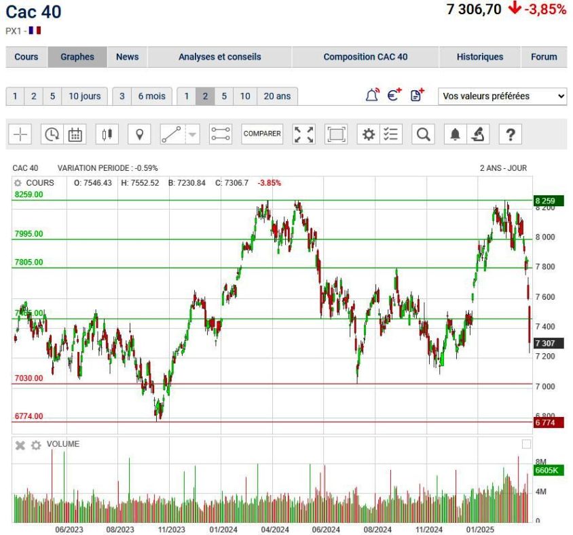573x535 pixels.
Task: Click the magnifying glass search icon
Action: (423, 134)
